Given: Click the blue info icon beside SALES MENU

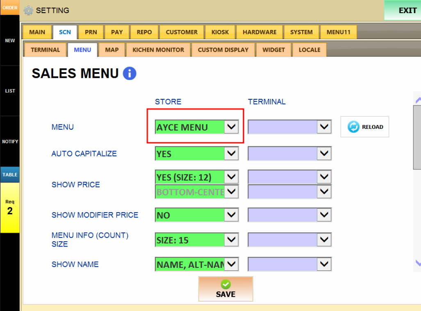Looking at the screenshot, I should click(x=129, y=74).
